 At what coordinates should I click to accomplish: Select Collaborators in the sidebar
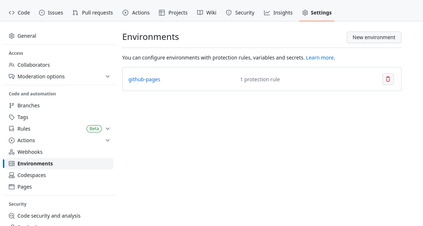click(x=33, y=65)
